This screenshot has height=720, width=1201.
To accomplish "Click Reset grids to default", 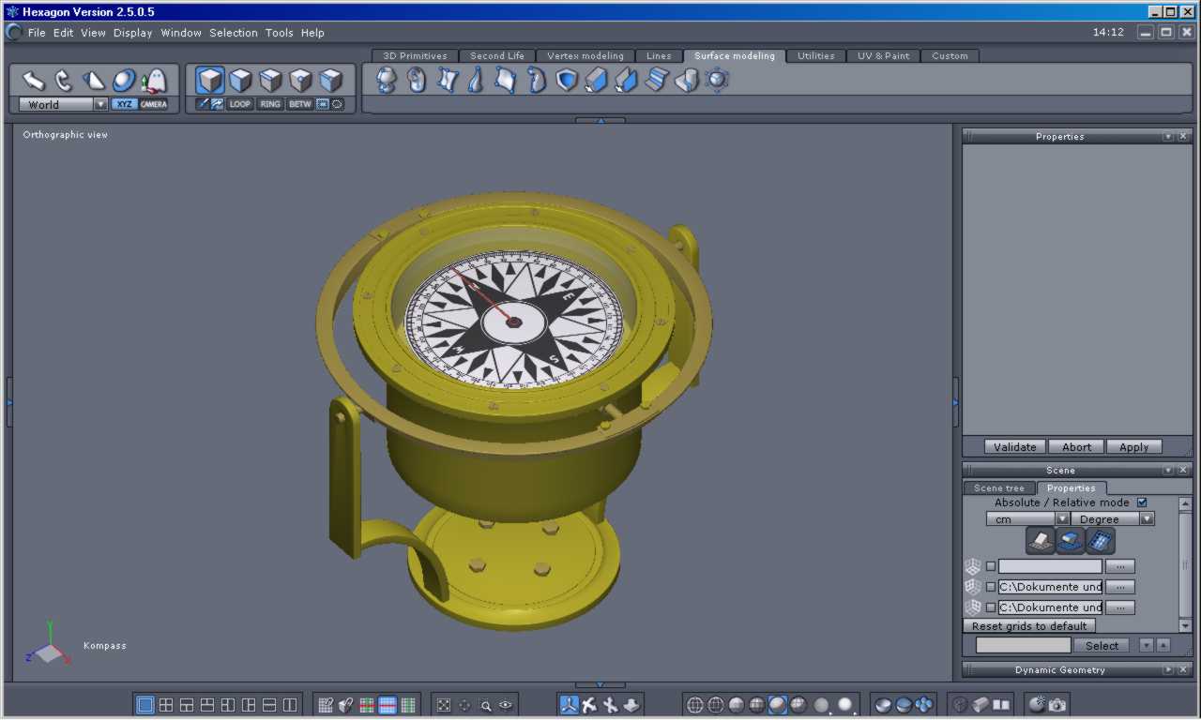I will click(1029, 626).
